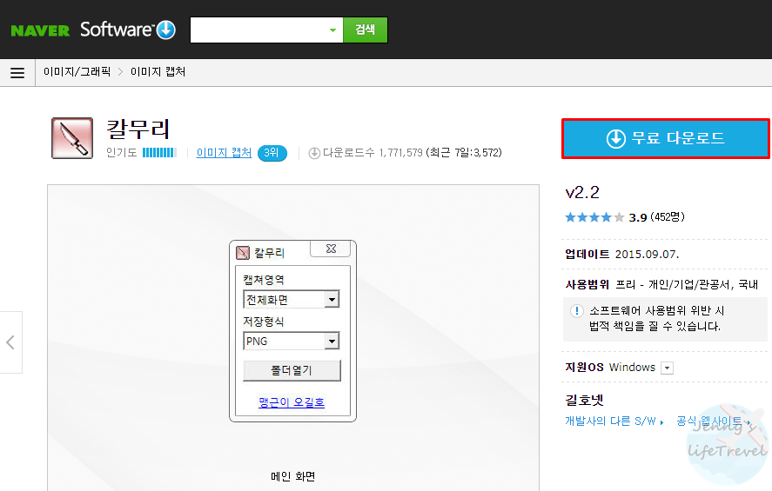Click the star rating icons
This screenshot has width=772, height=491.
594,217
